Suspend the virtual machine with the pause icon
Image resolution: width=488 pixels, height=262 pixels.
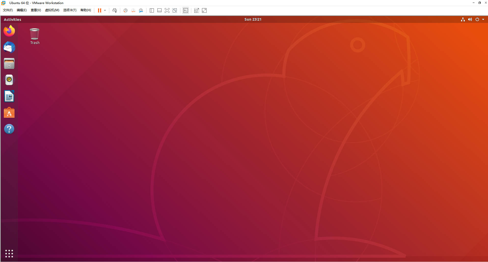coord(99,10)
